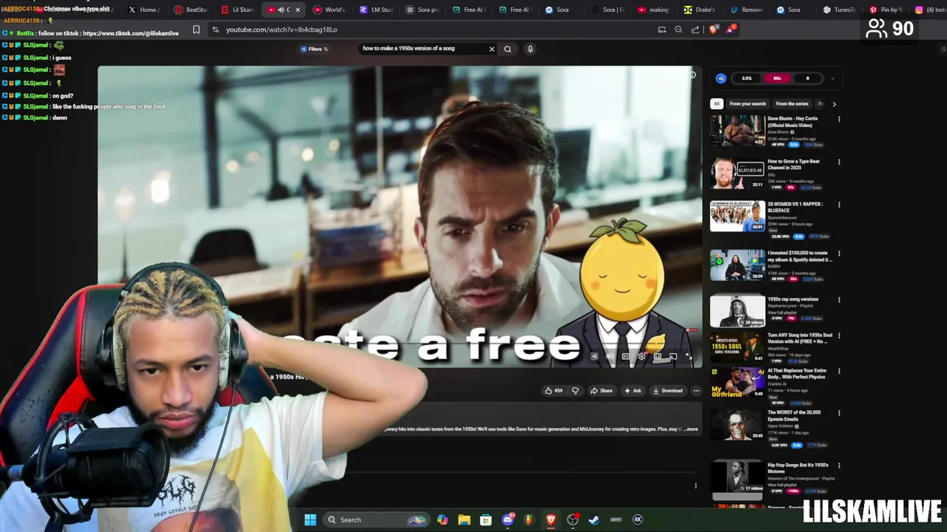947x532 pixels.
Task: Open The WORST of the 20,000 Epstein Emails
Action: tap(794, 415)
